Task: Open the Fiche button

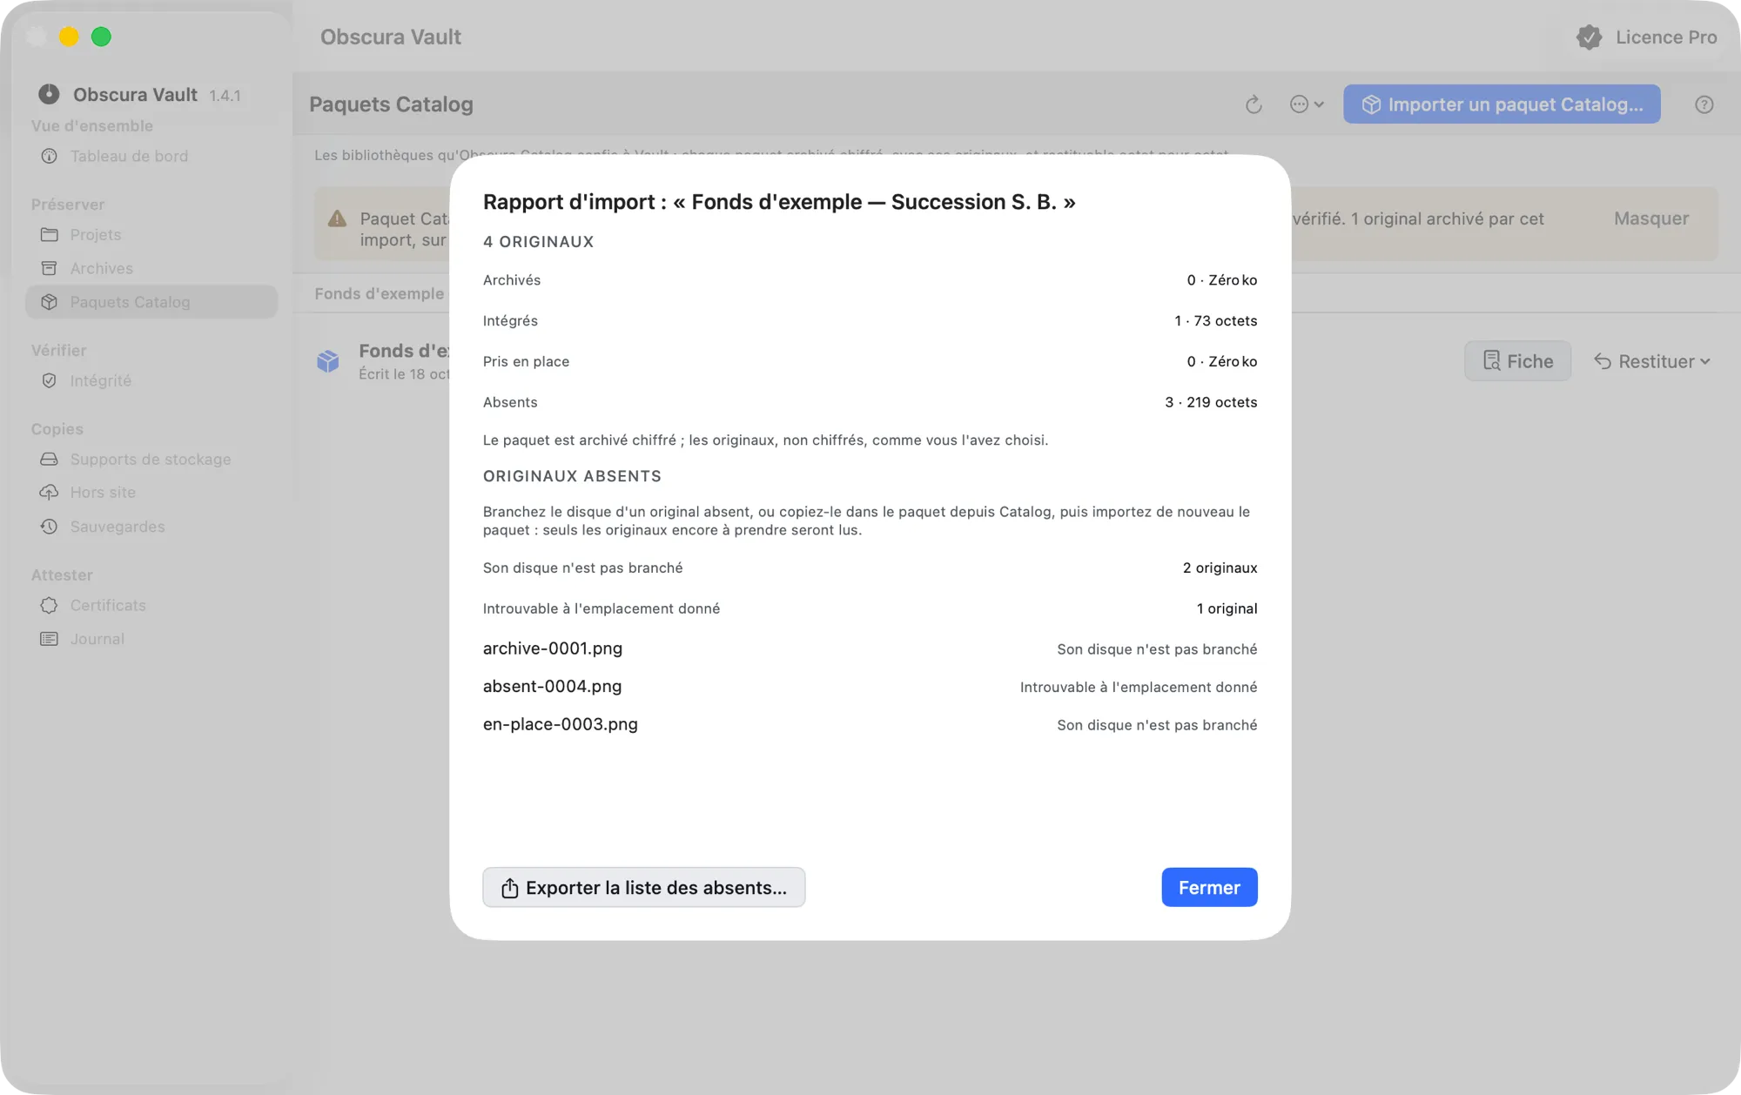Action: [1517, 361]
